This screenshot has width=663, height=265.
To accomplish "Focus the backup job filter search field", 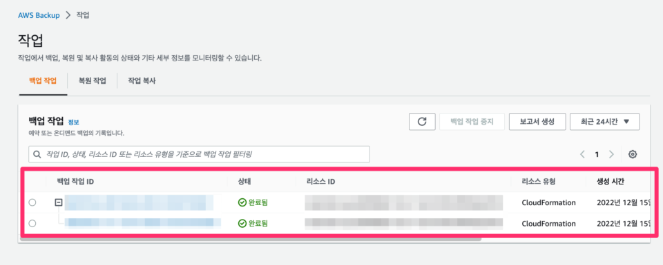I will click(x=199, y=155).
